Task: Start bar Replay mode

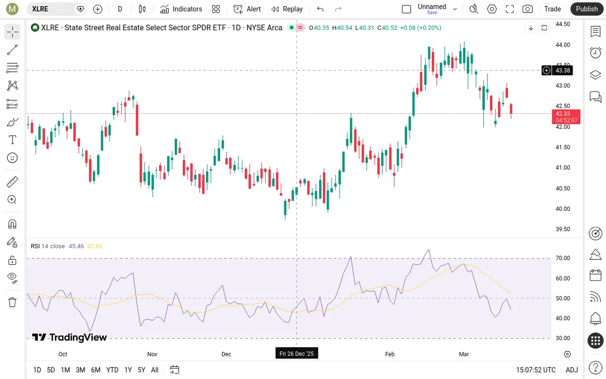Action: tap(287, 9)
